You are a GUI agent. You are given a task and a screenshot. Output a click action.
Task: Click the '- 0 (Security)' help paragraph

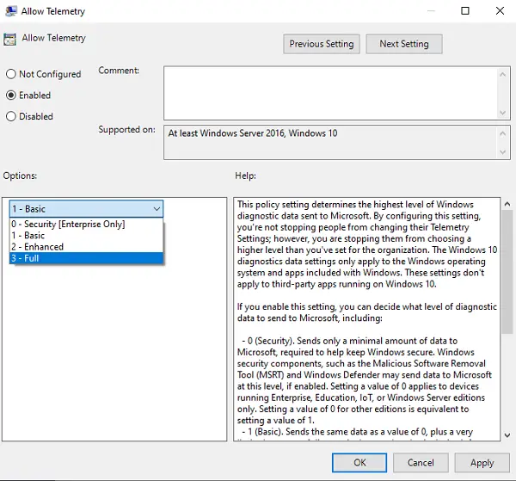[365, 380]
